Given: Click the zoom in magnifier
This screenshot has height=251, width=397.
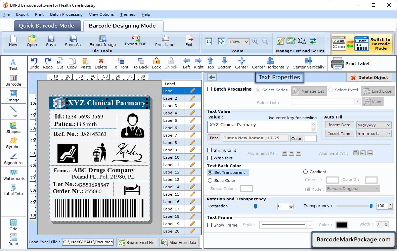Looking at the screenshot, I should click(x=255, y=42).
